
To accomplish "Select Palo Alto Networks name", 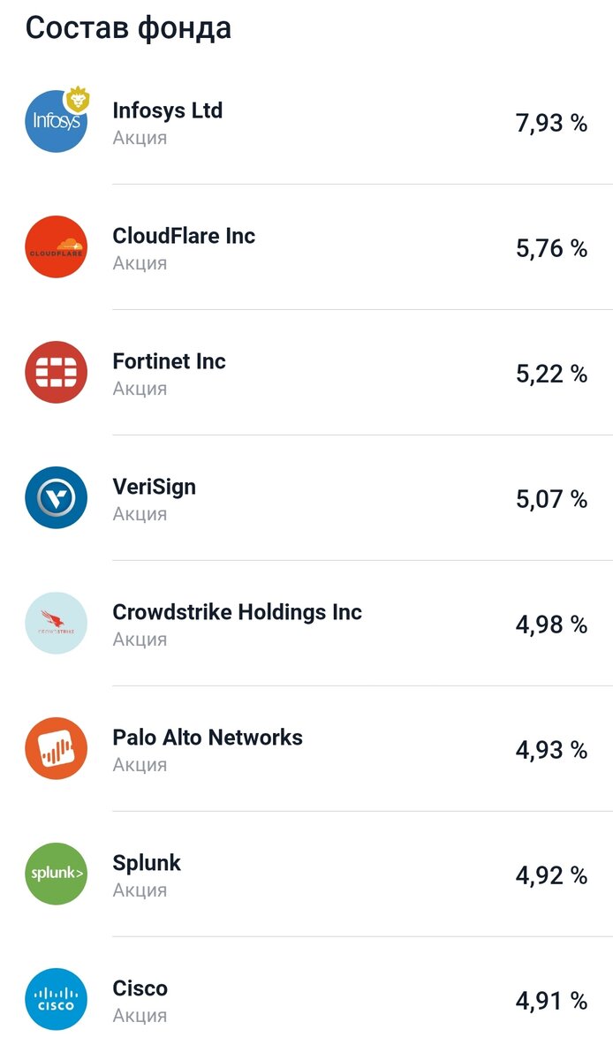I will (208, 738).
